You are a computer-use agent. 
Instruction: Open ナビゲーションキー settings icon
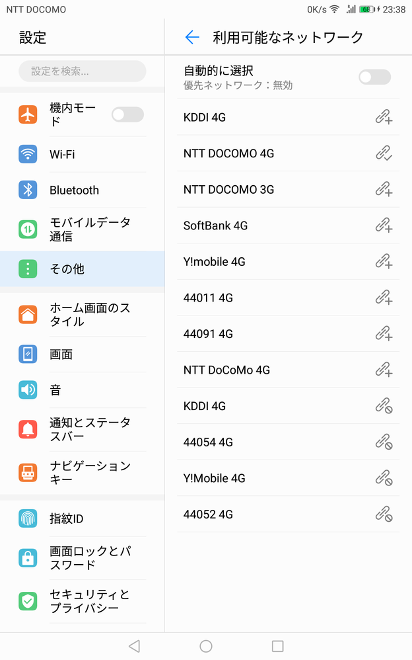pyautogui.click(x=28, y=473)
